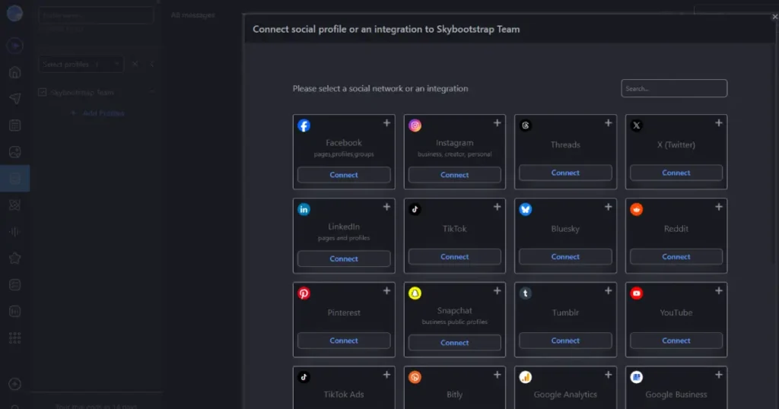Close the connect social profile dialog
Image resolution: width=779 pixels, height=409 pixels.
click(x=774, y=17)
